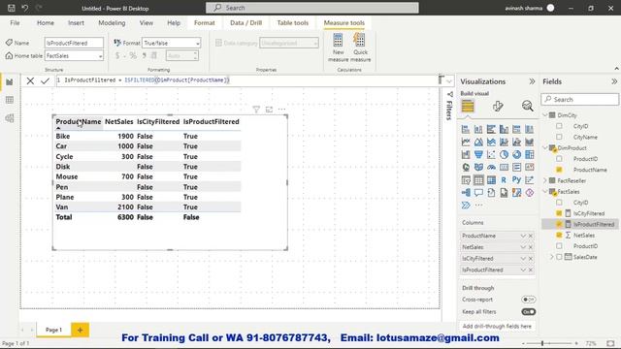The width and height of the screenshot is (621, 349).
Task: Check the SalesDate field
Action: tap(559, 257)
